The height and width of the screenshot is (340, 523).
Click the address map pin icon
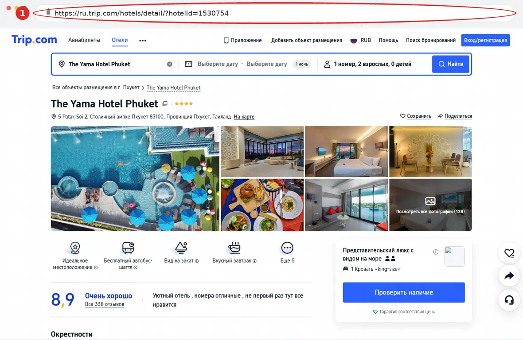click(x=53, y=117)
